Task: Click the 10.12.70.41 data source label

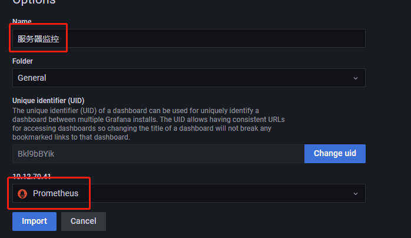Action: click(x=31, y=176)
